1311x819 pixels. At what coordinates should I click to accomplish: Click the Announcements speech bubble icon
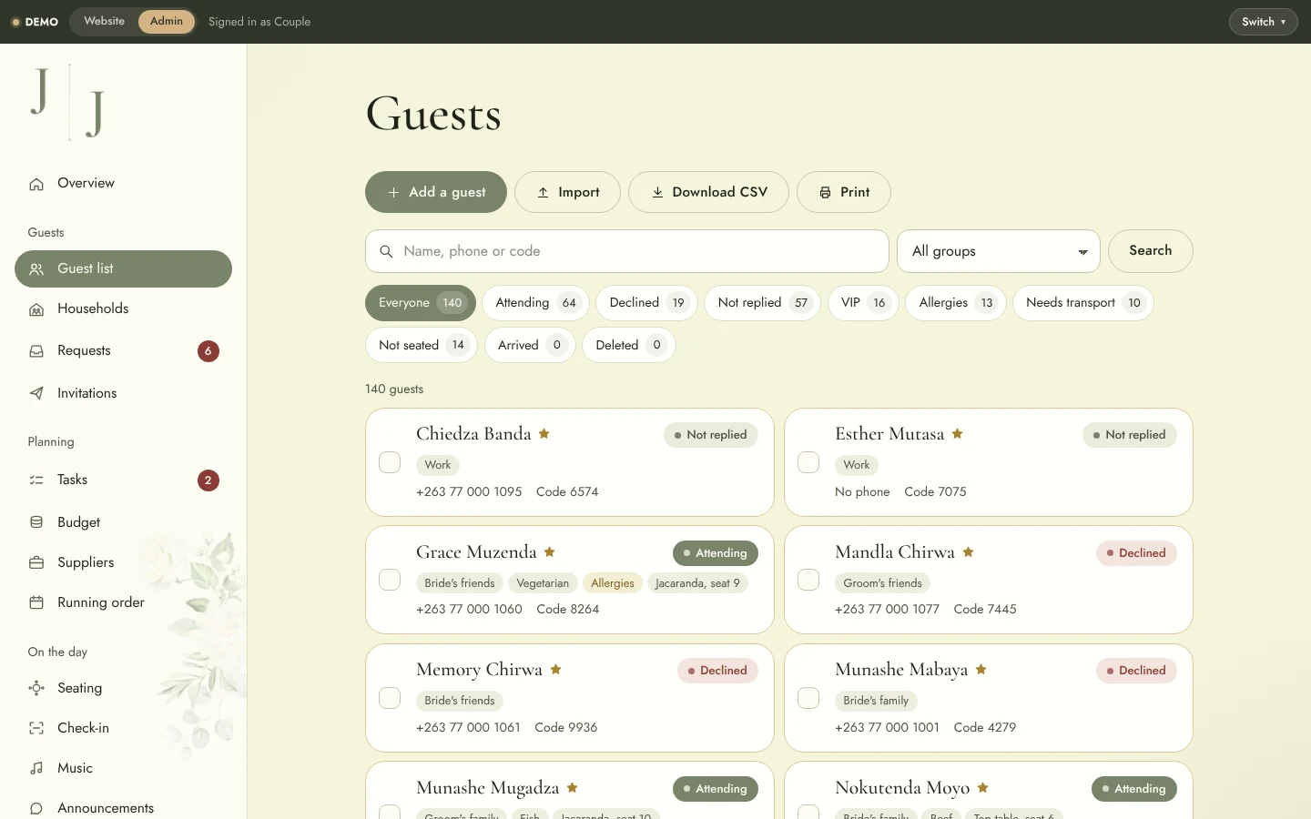(36, 808)
